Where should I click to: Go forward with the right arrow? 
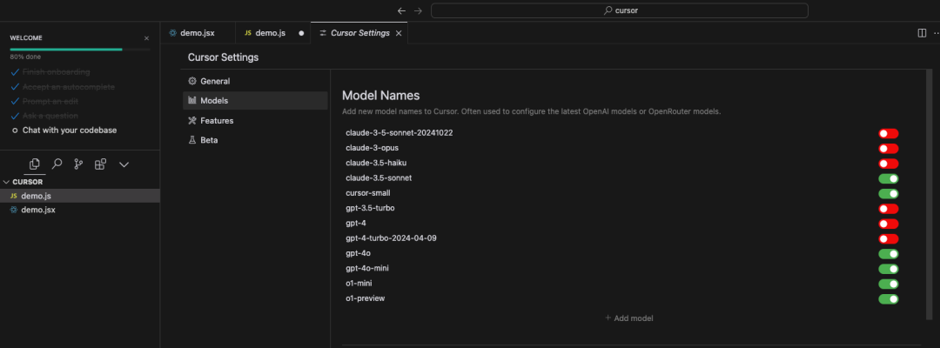click(419, 10)
